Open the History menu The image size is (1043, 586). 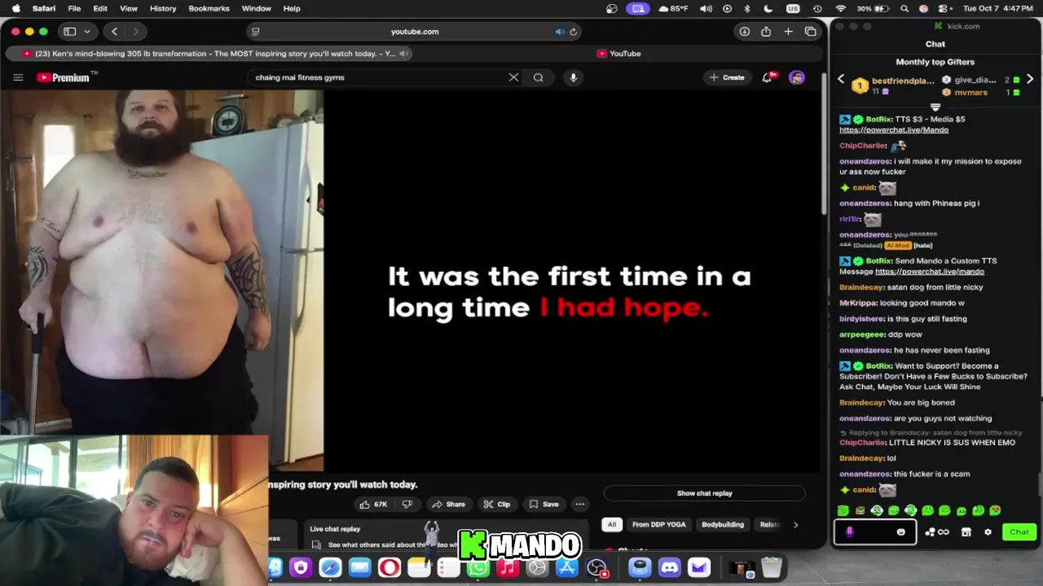point(163,8)
